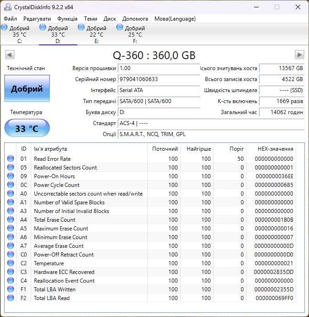Image resolution: width=309 pixels, height=317 pixels.
Task: Click the health orb on disk F: tab
Action: [120, 27]
